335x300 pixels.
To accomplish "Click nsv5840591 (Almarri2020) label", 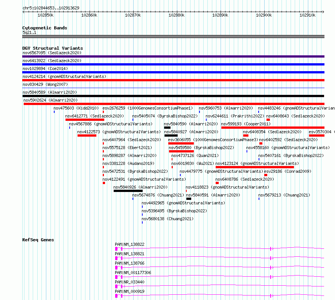I will pos(213,195).
